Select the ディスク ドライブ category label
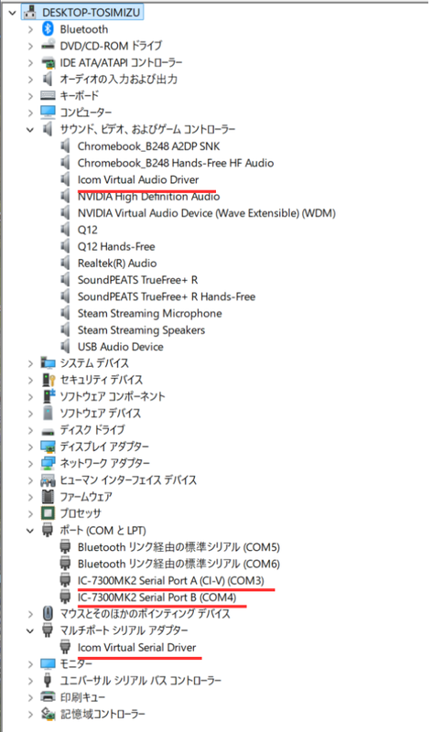 click(92, 430)
